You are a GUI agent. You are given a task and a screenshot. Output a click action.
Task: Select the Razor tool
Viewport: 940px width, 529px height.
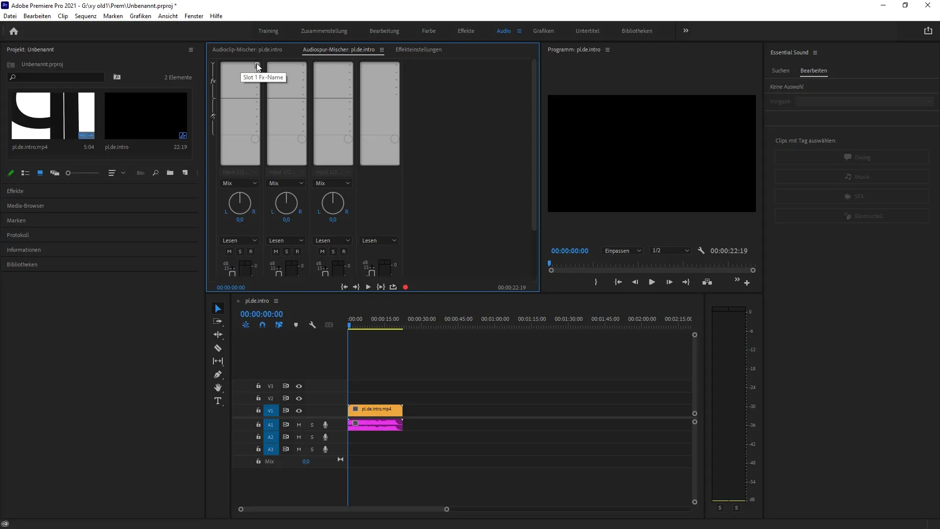click(218, 348)
